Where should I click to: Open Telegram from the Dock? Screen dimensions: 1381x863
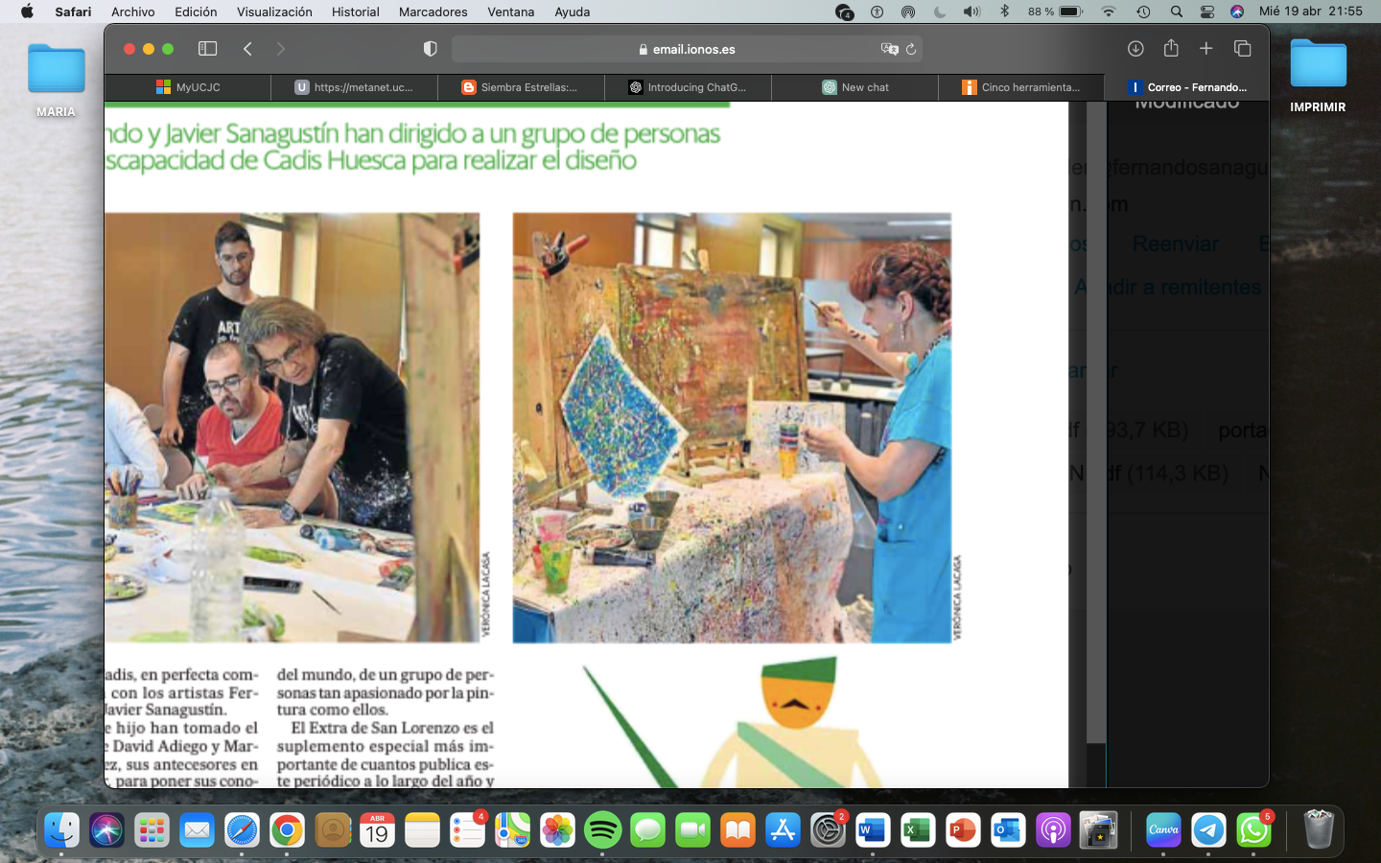tap(1208, 830)
